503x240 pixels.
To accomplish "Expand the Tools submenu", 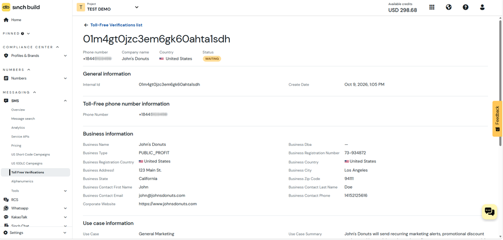I will pyautogui.click(x=65, y=191).
